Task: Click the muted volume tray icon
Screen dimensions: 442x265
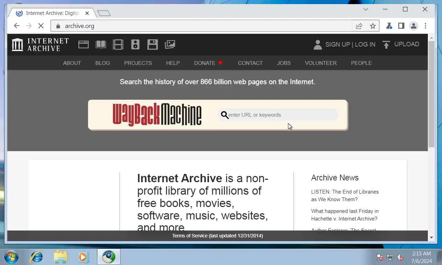Action: [x=400, y=257]
